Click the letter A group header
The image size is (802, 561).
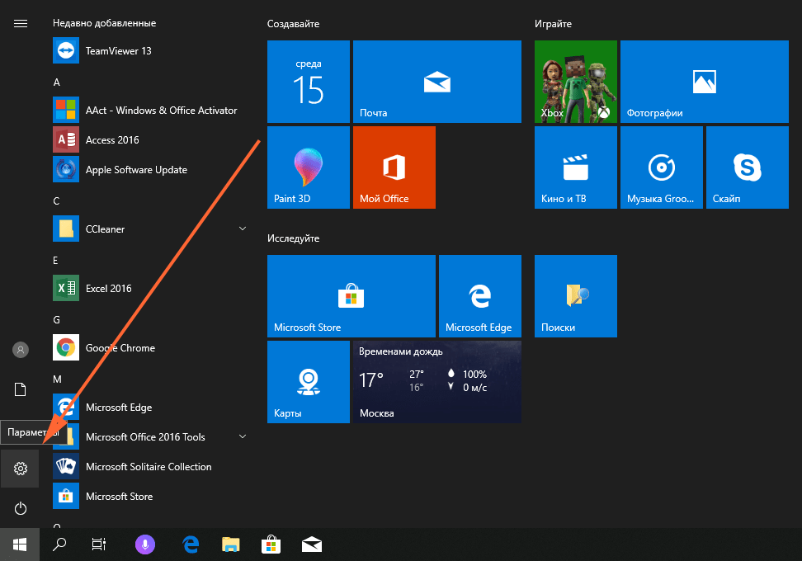[x=57, y=82]
